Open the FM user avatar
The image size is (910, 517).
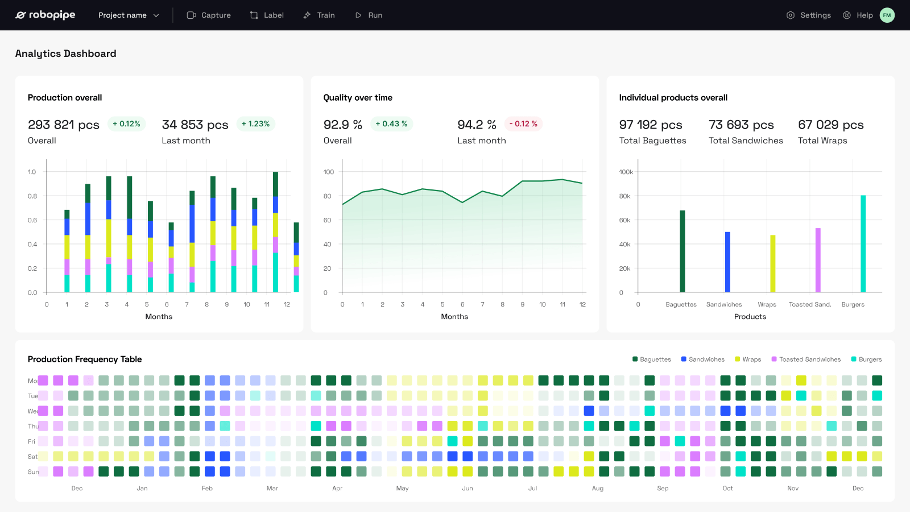887,15
